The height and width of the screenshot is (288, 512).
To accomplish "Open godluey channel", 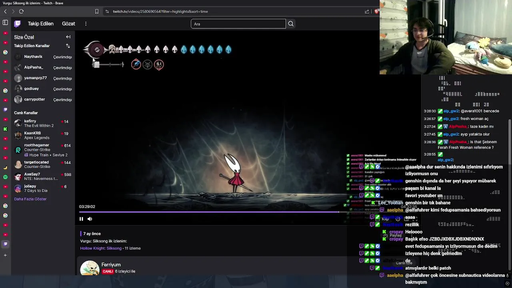I will pos(43,89).
